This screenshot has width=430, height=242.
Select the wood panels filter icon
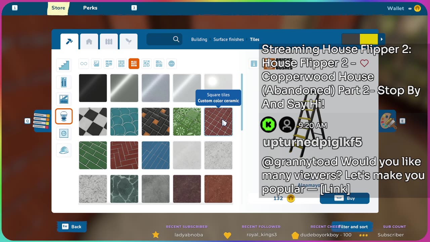[x=121, y=64]
